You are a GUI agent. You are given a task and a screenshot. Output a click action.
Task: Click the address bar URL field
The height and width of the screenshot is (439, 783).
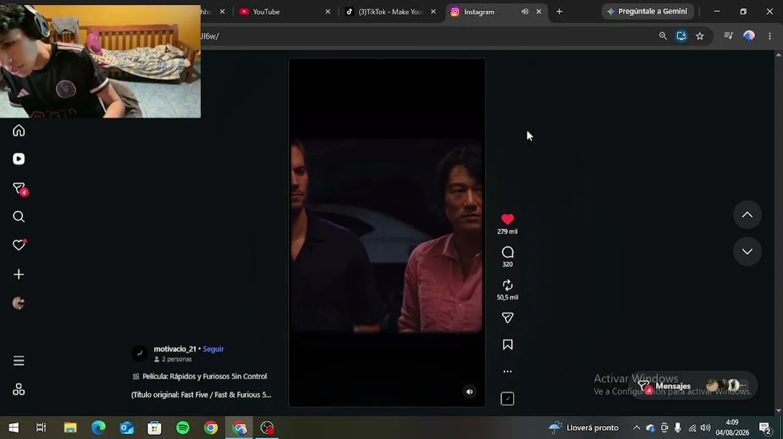[427, 36]
